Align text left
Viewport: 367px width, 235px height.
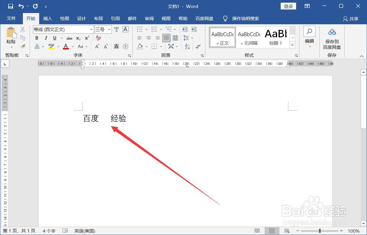pos(140,38)
